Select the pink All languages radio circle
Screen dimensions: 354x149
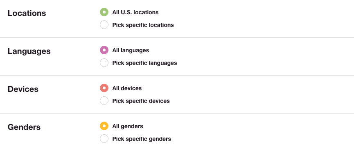point(104,50)
